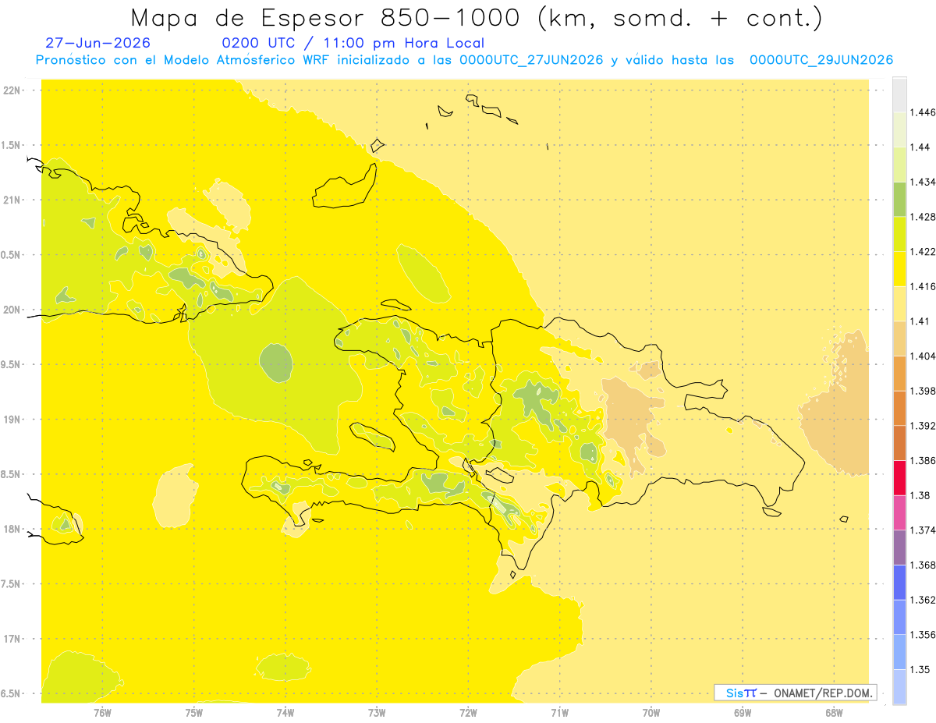The width and height of the screenshot is (936, 723).
Task: Click the 73W longitude label
Action: click(x=377, y=713)
